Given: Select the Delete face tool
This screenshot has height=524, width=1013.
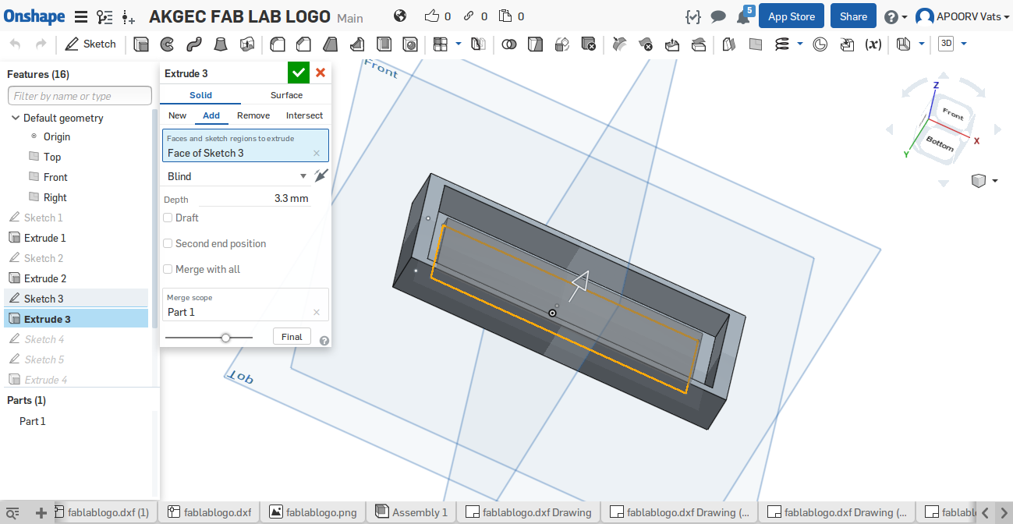Looking at the screenshot, I should click(645, 44).
